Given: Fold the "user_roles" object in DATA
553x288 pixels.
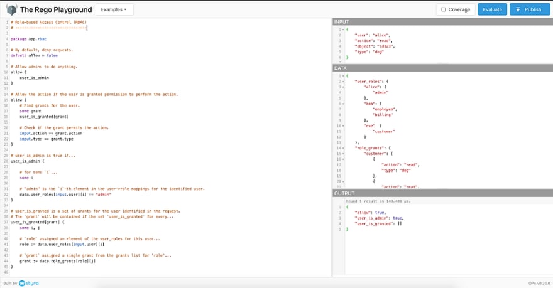Looking at the screenshot, I should [x=344, y=82].
